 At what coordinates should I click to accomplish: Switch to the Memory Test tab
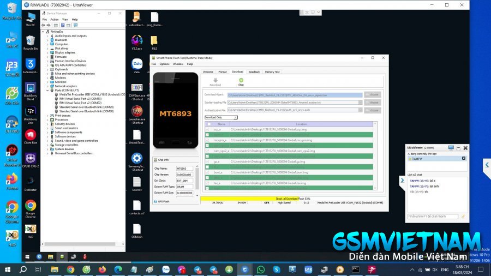(x=272, y=72)
